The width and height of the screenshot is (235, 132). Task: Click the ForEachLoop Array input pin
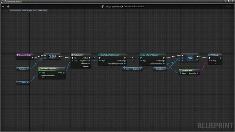pos(73,61)
